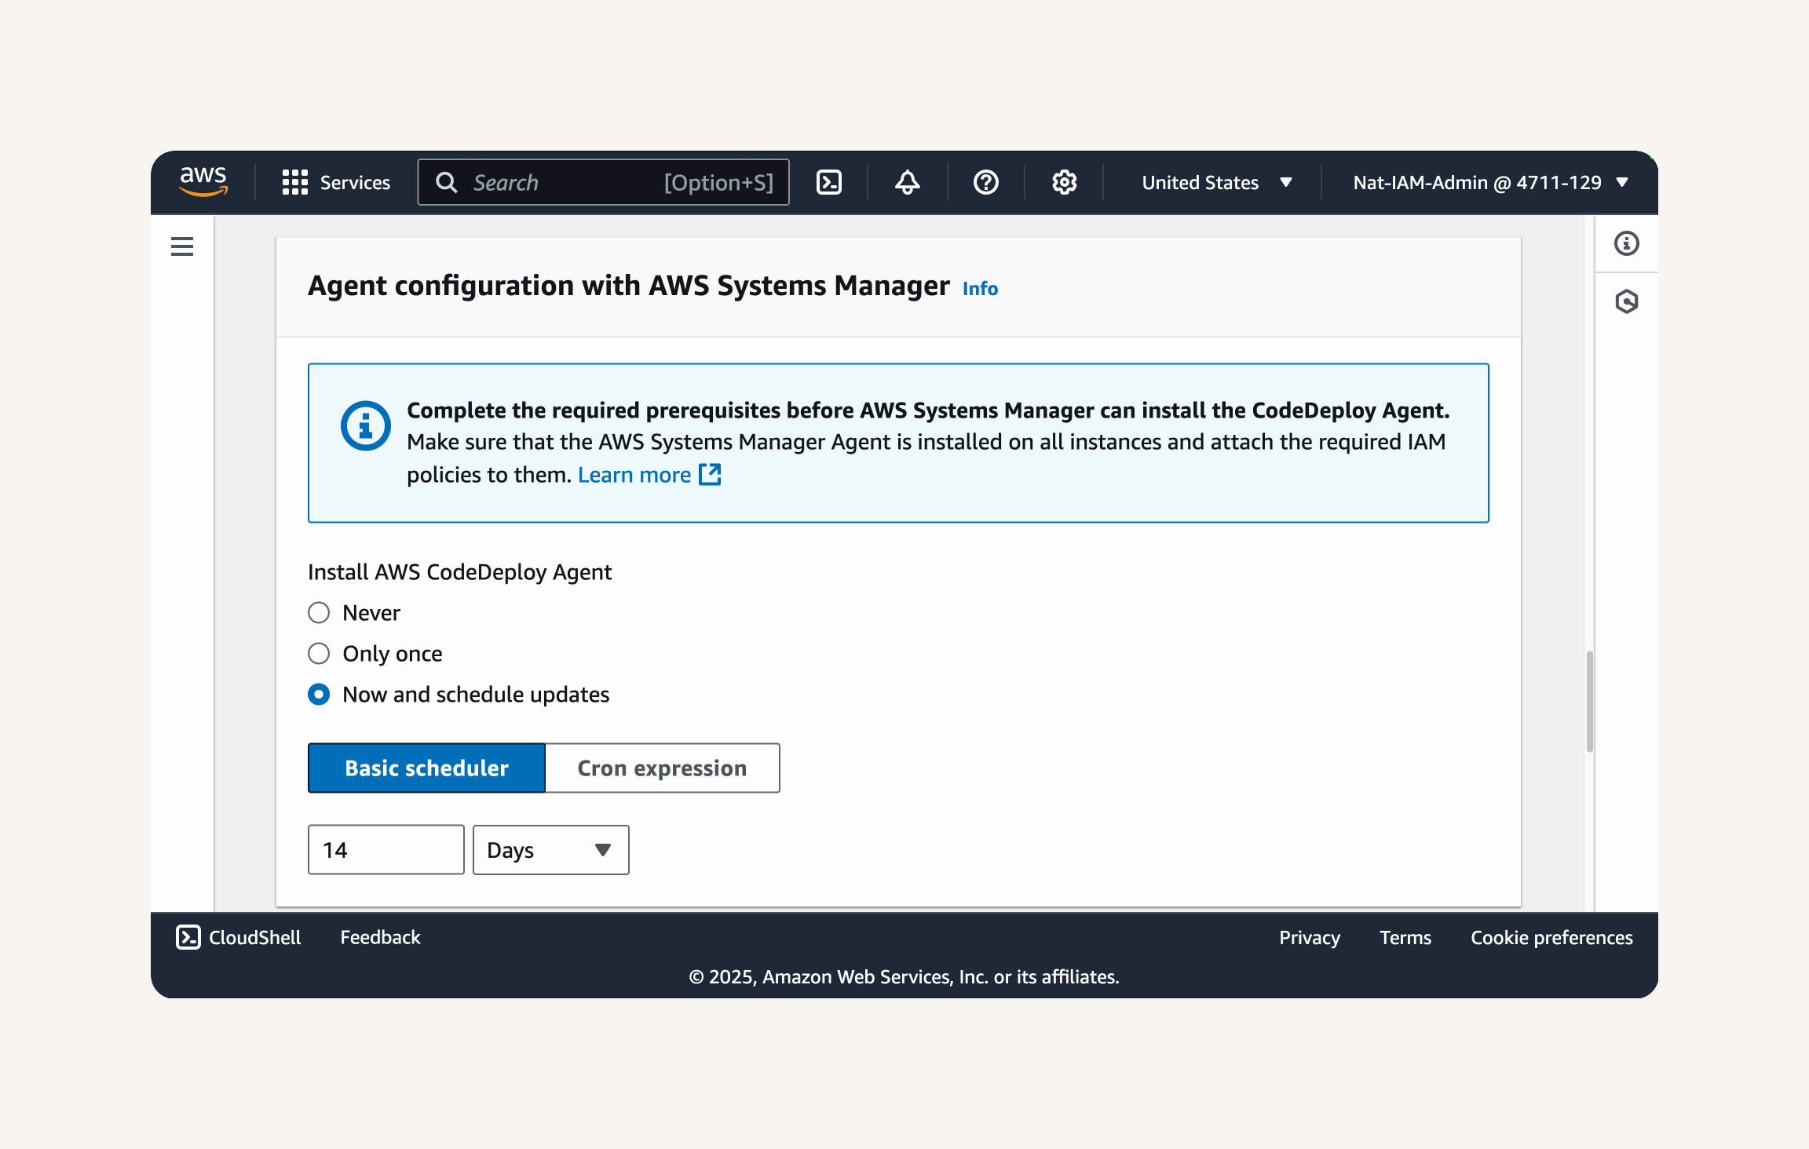This screenshot has height=1149, width=1809.
Task: Open the Days interval unit dropdown
Action: (551, 850)
